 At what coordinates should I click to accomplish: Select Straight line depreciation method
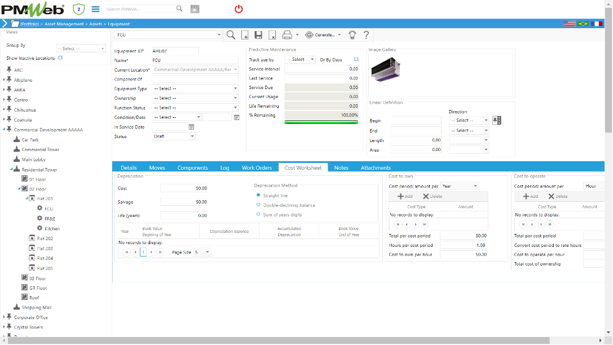(x=258, y=195)
